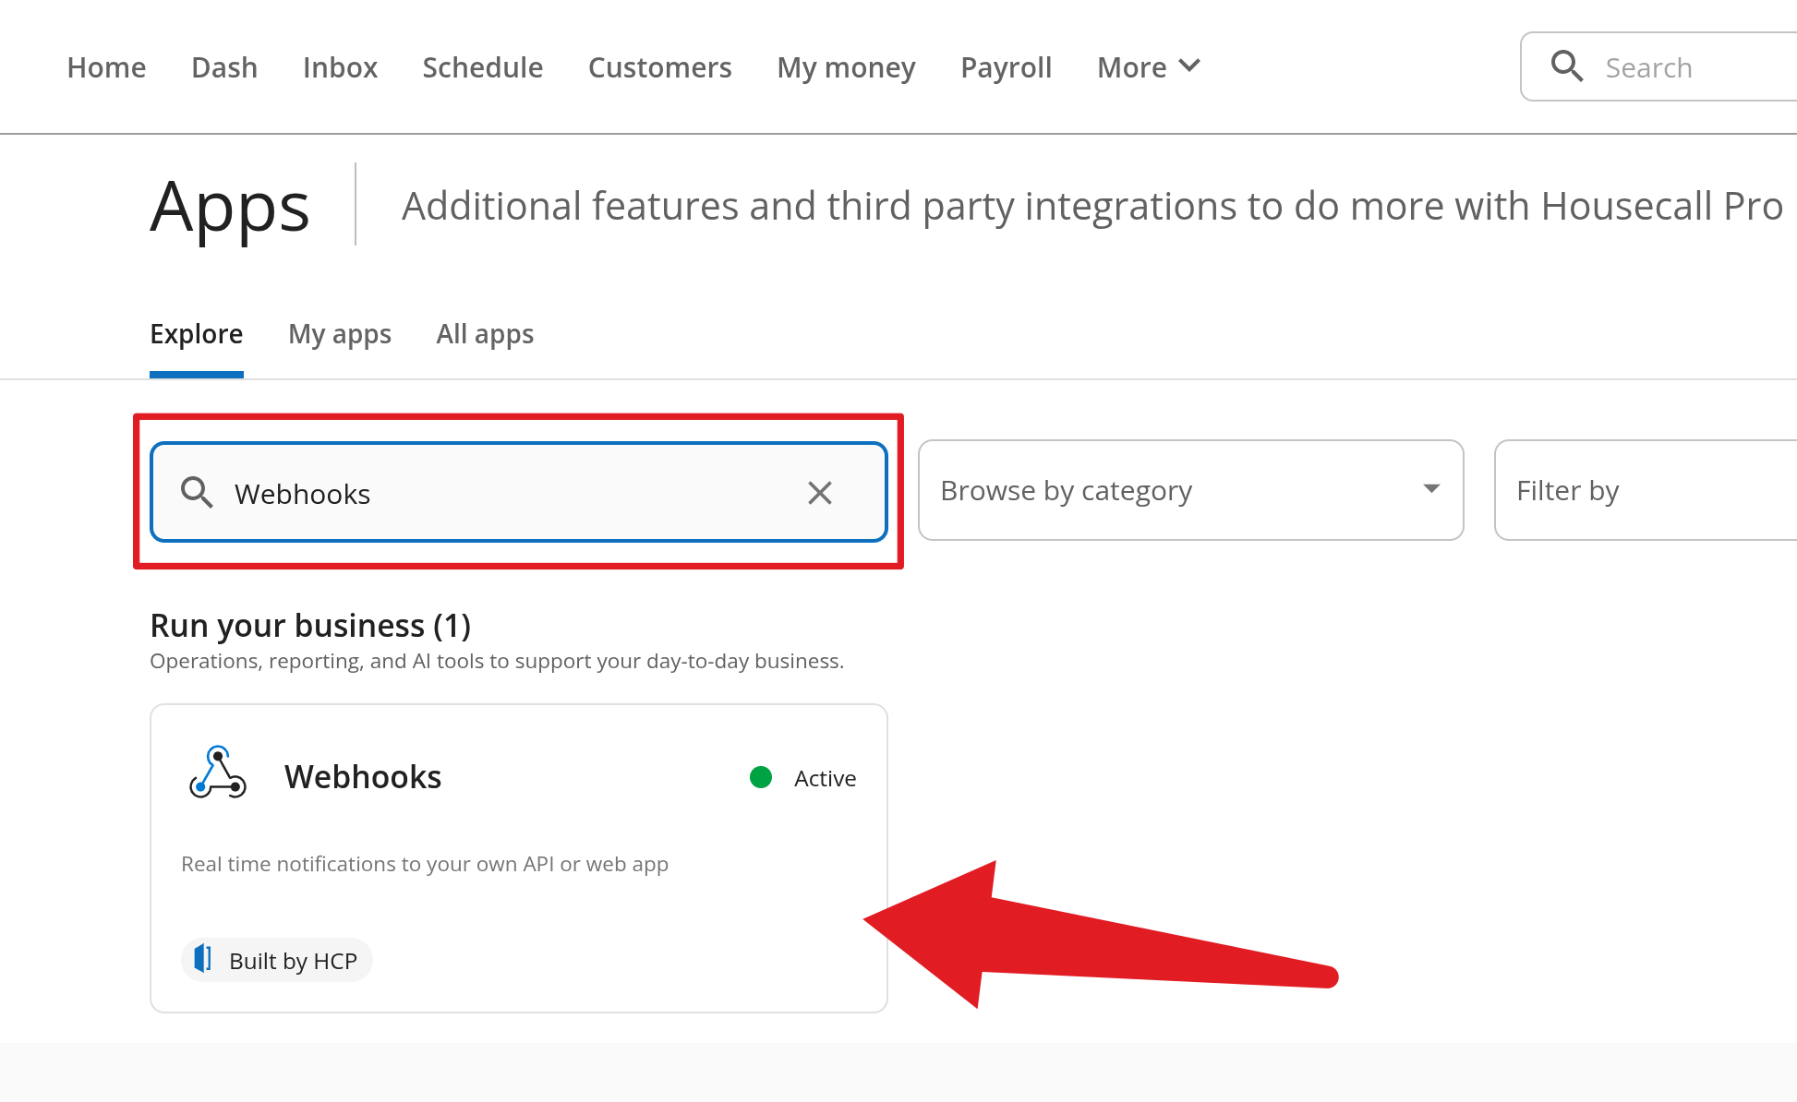Click the Webhooks app icon
Viewport: 1797px width, 1102px height.
(218, 773)
